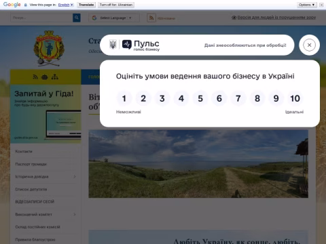This screenshot has height=244, width=326.
Task: Click the Google logo in translate bar
Action: 12,5
